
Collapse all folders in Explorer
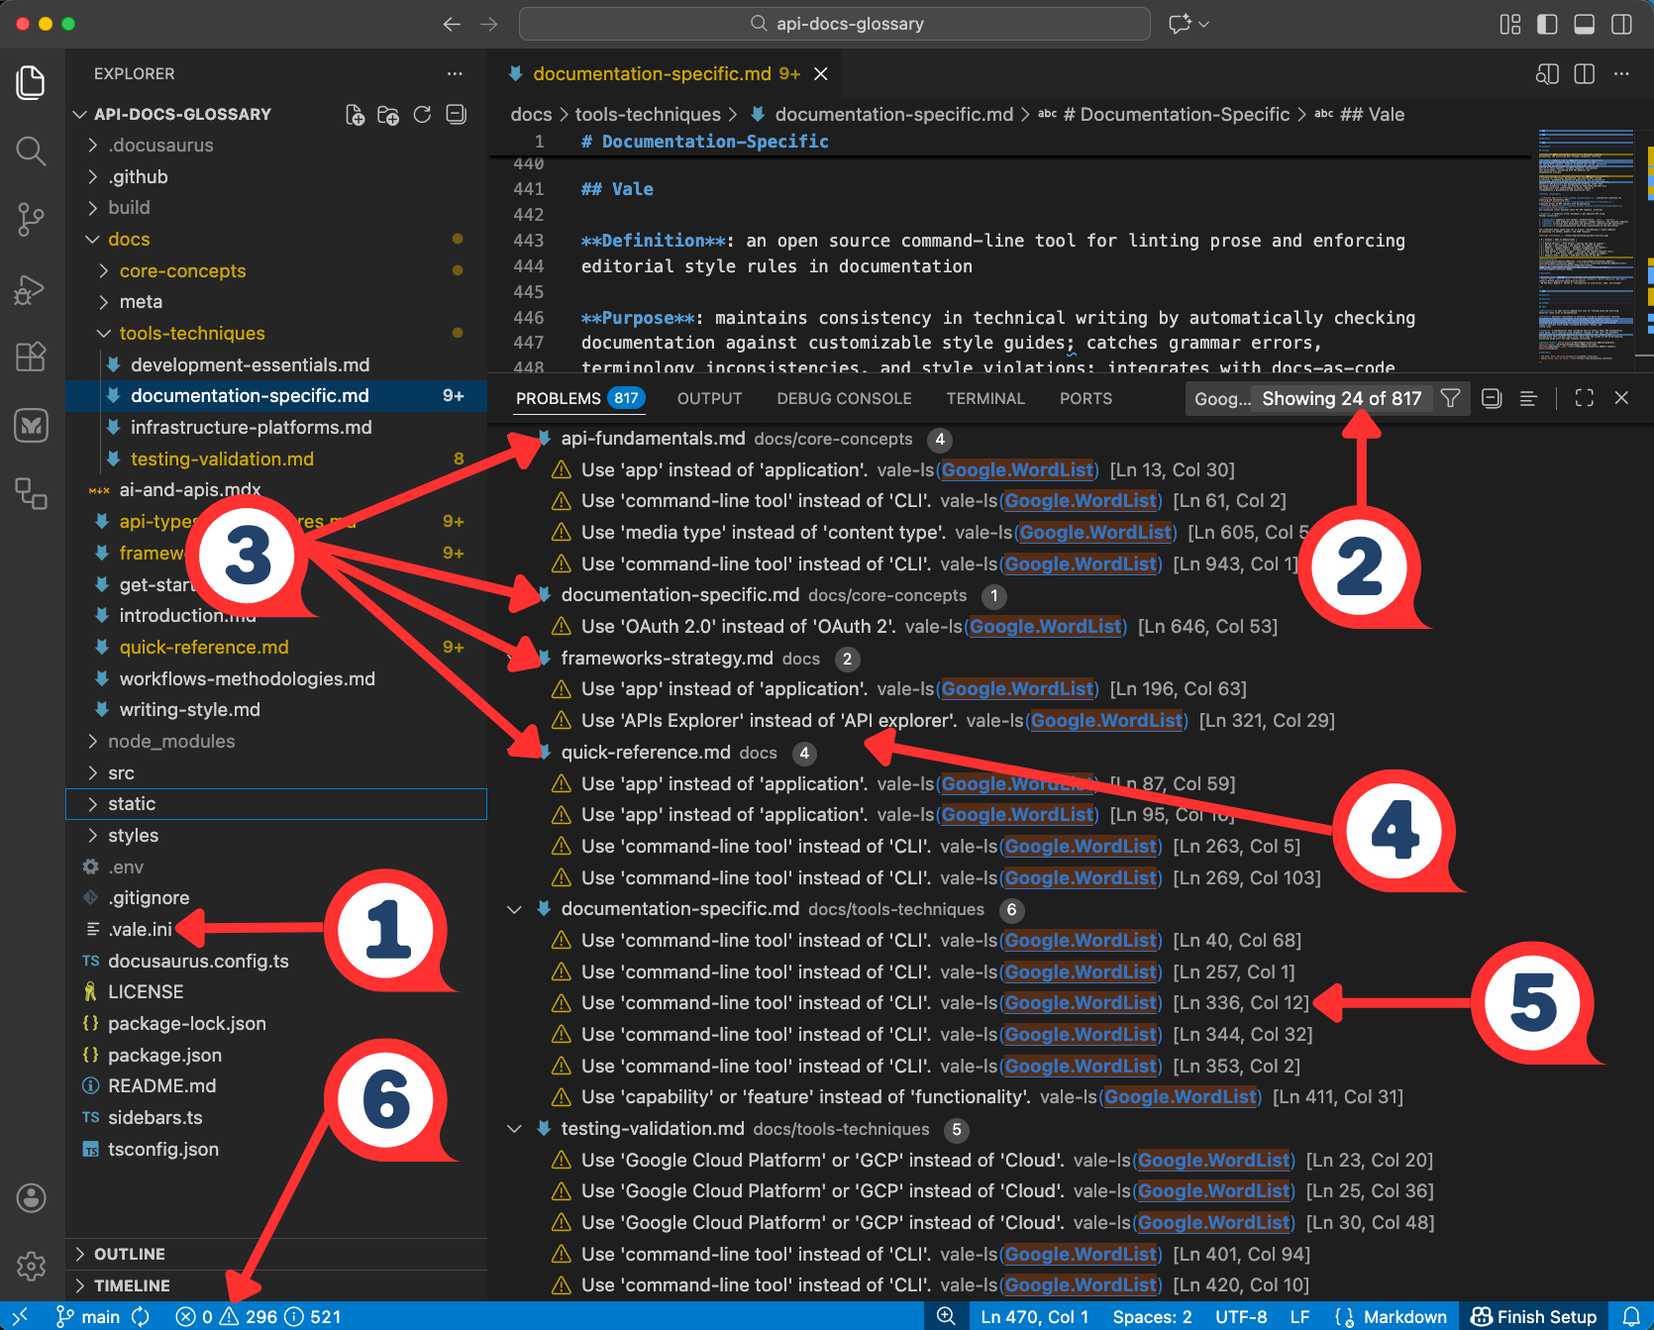click(456, 114)
